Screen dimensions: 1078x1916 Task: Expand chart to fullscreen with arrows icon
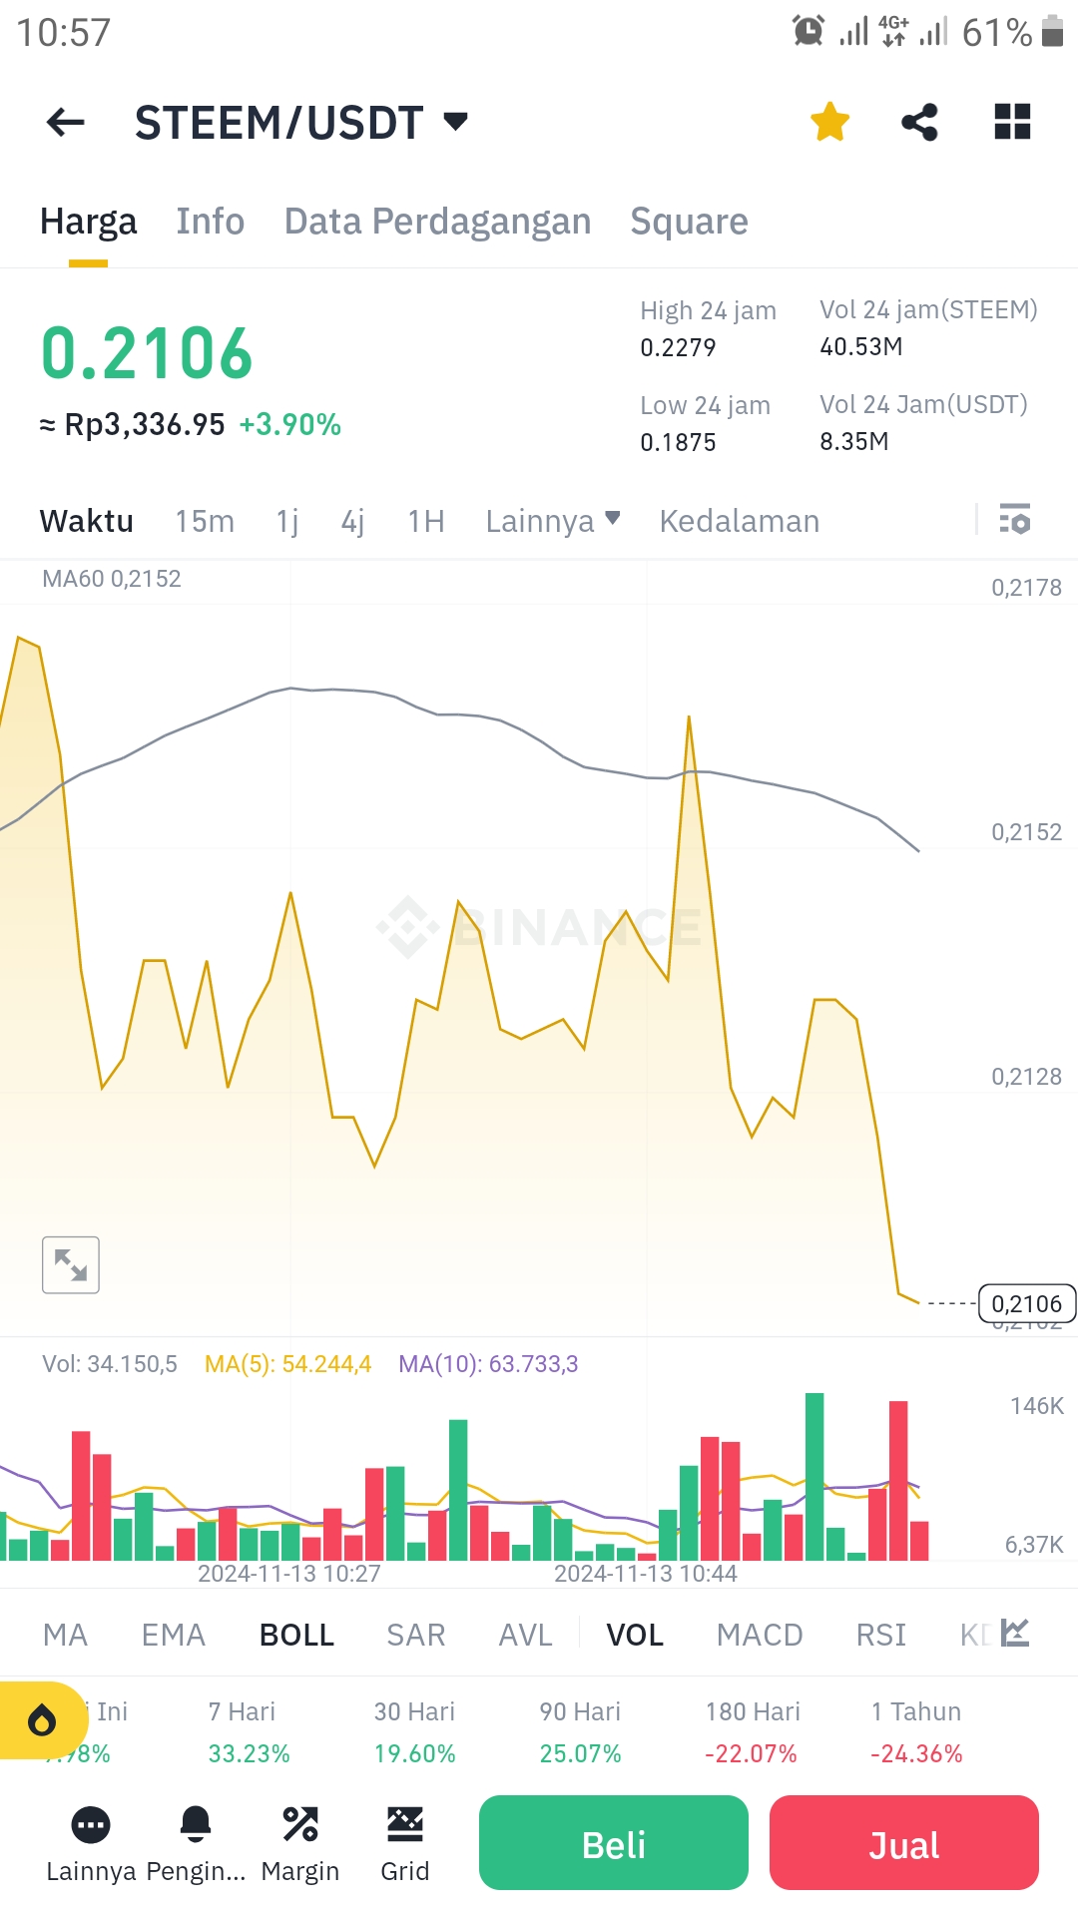pyautogui.click(x=71, y=1264)
